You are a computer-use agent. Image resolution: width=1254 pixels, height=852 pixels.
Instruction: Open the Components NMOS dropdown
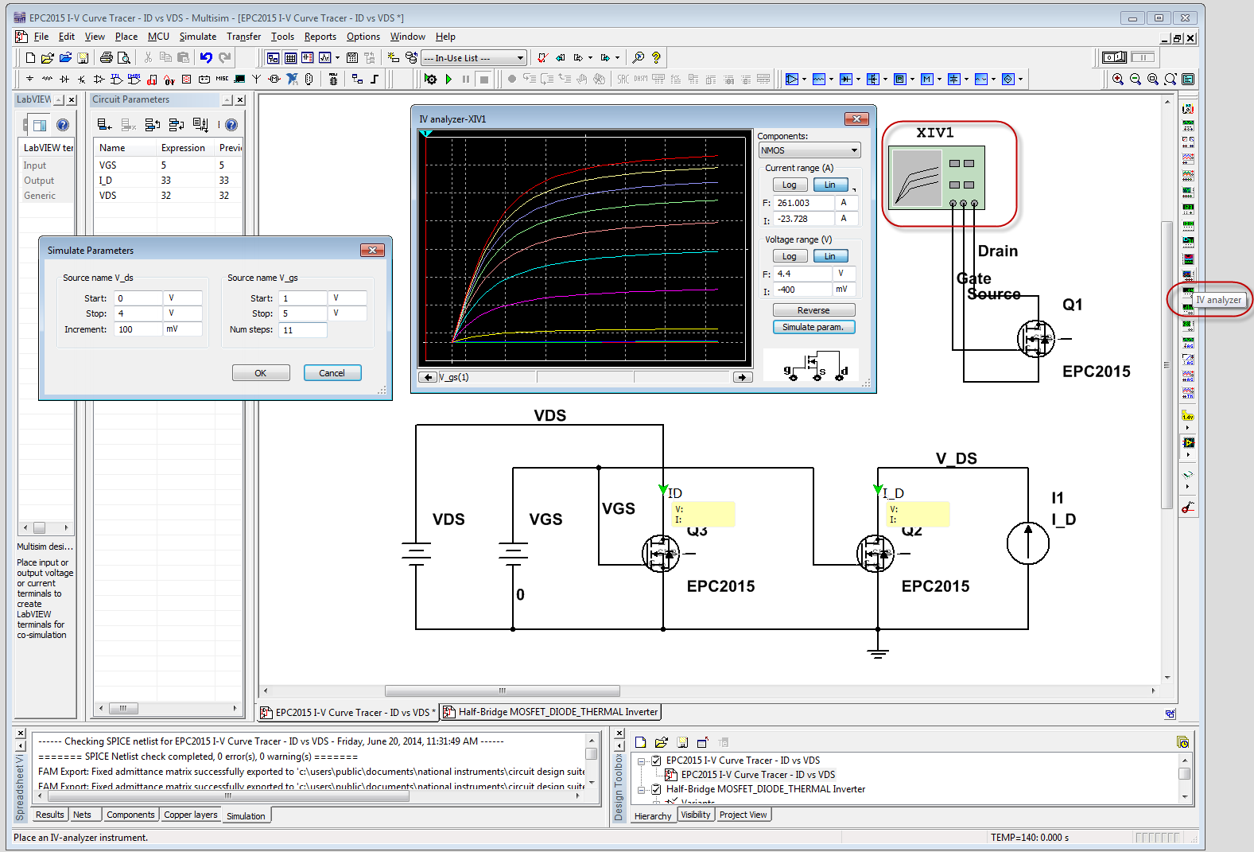point(809,150)
